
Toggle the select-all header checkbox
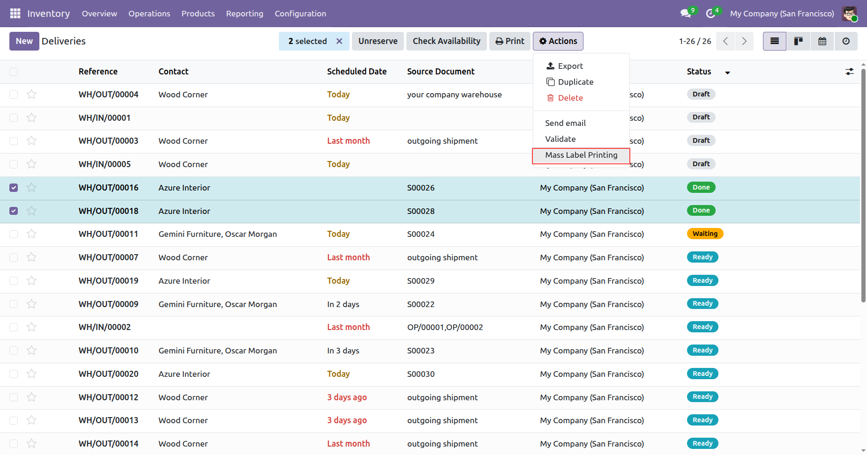(x=14, y=72)
